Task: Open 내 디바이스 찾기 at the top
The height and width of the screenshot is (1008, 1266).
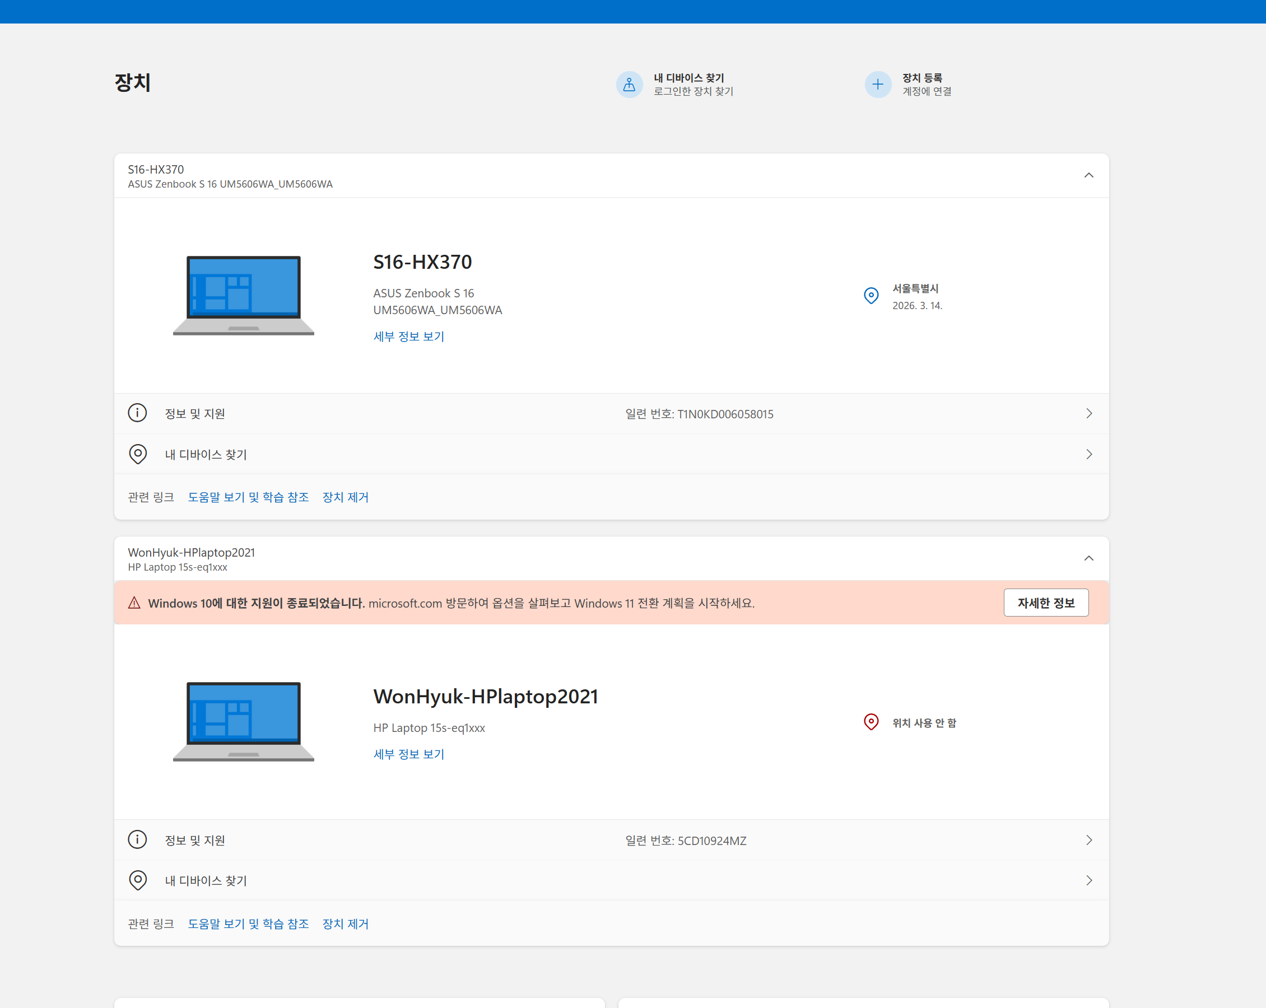Action: tap(689, 78)
